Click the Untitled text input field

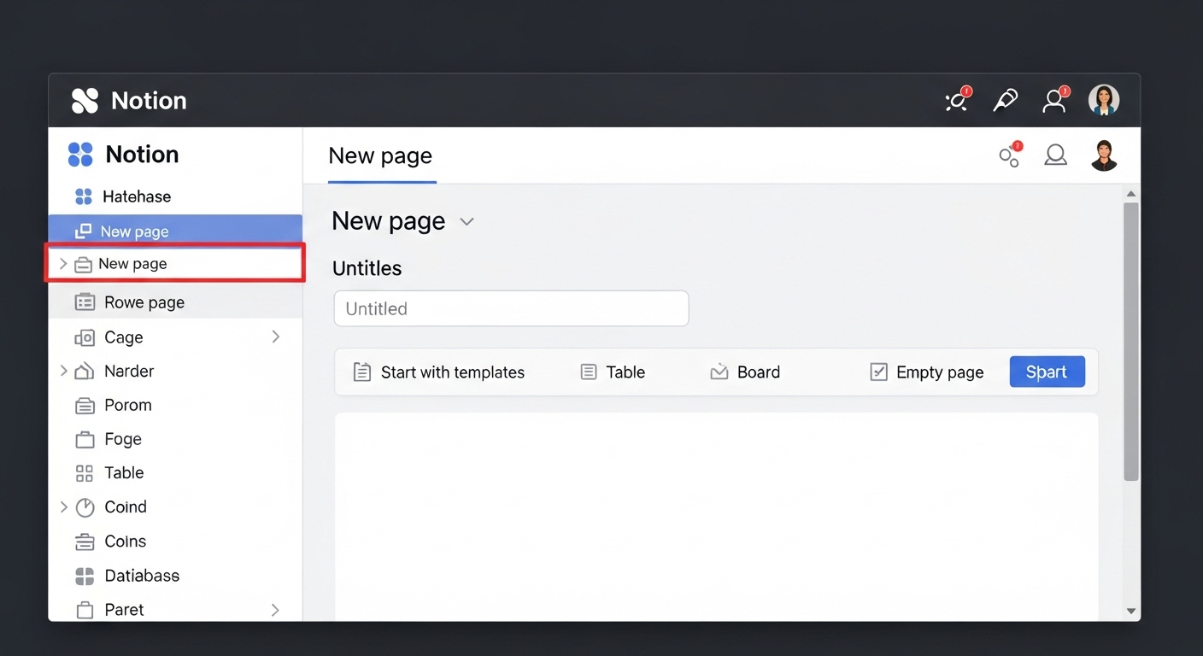tap(511, 308)
